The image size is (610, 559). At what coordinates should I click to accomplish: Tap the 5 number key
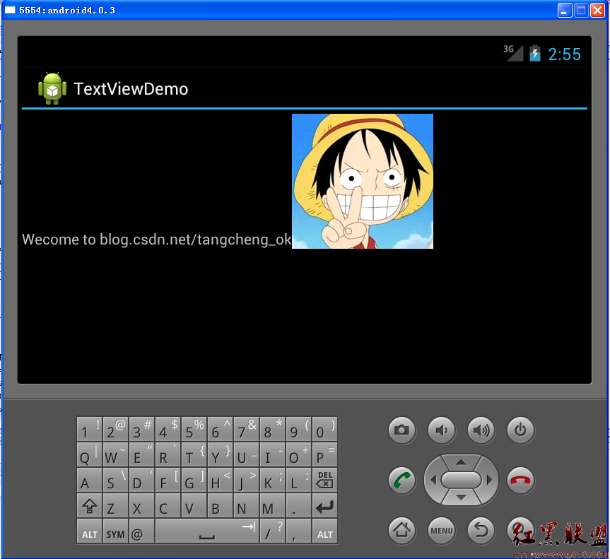[x=194, y=429]
